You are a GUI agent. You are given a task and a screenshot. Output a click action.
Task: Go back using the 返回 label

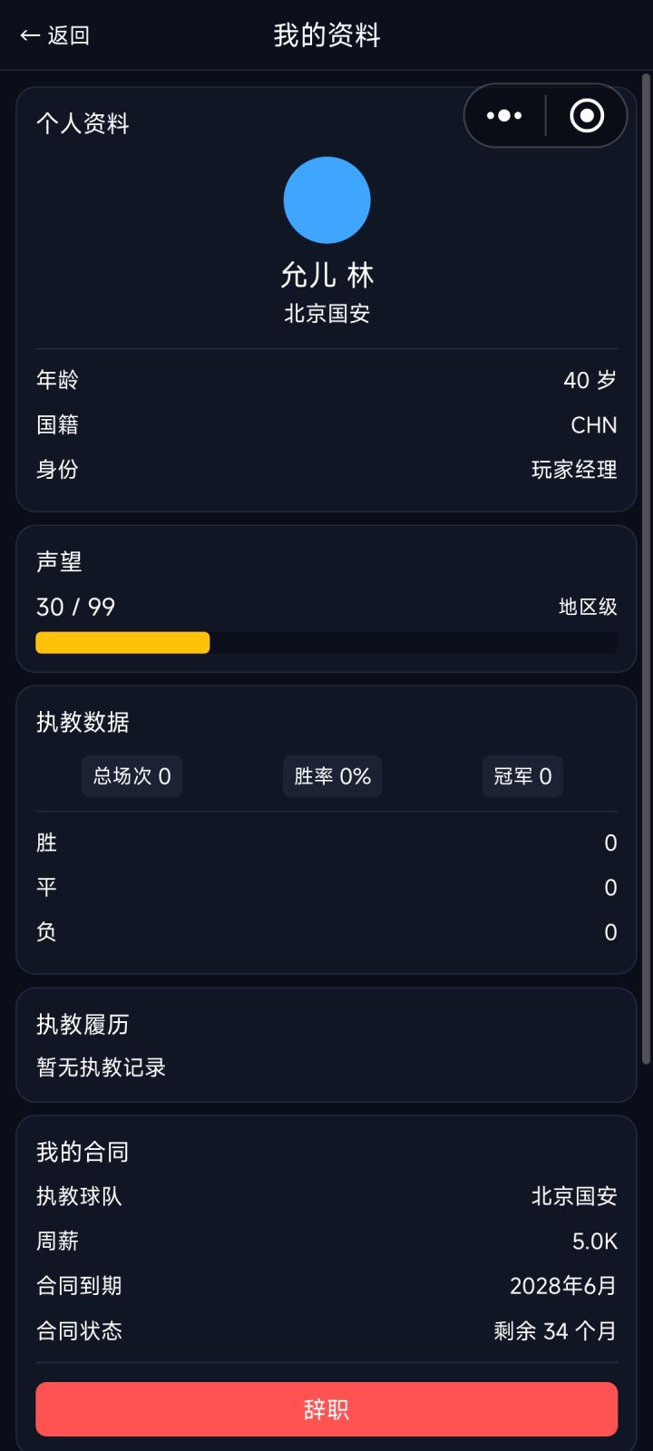(69, 35)
